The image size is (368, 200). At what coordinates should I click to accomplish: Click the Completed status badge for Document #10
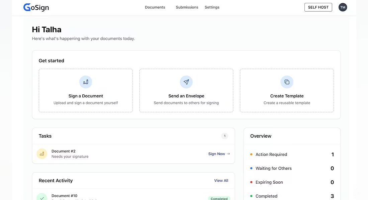(x=219, y=198)
